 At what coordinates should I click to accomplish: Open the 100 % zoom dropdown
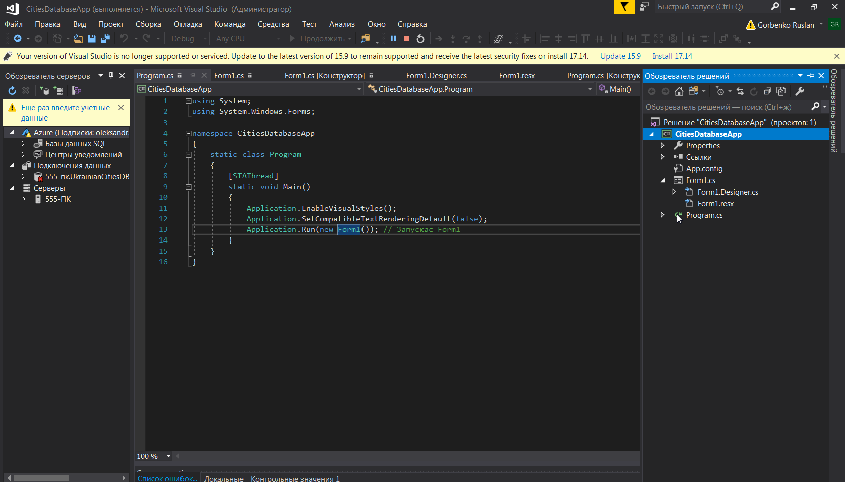168,456
